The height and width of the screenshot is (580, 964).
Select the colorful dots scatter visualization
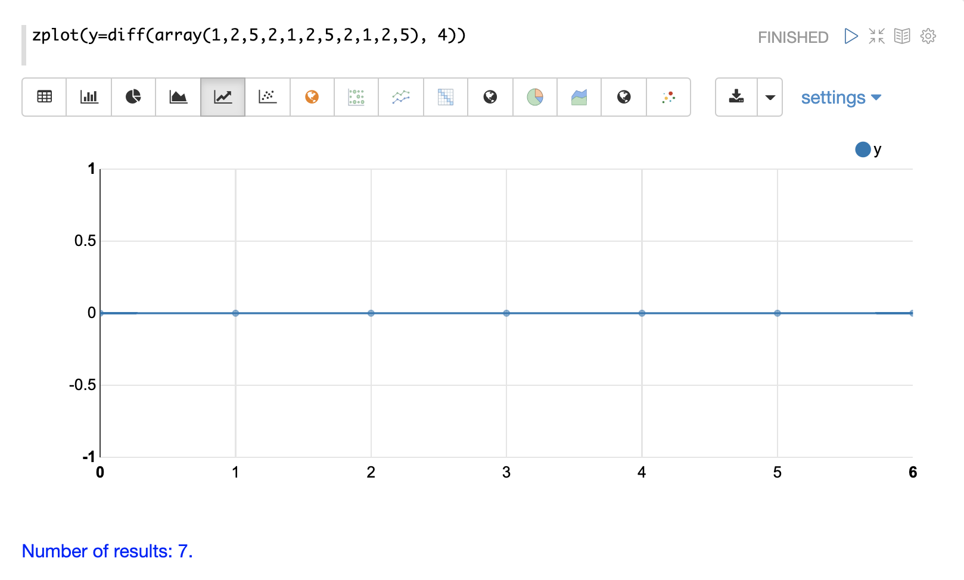pyautogui.click(x=668, y=97)
